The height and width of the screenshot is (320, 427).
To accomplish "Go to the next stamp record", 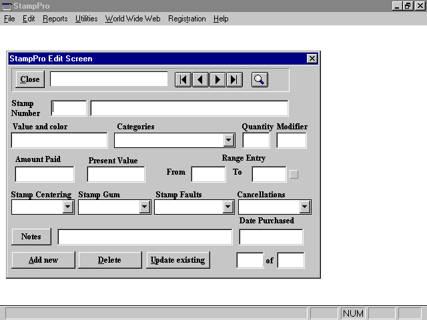I will [218, 80].
